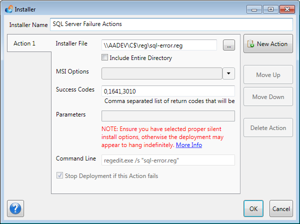Maximize the Installer window
Viewport: 300px width, 224px height.
(x=270, y=9)
